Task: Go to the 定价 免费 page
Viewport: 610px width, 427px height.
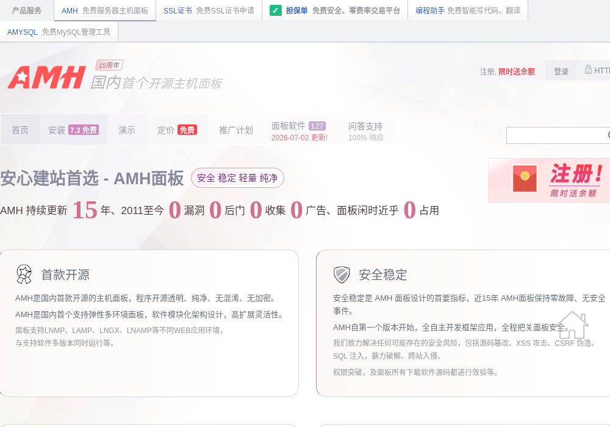Action: (177, 130)
